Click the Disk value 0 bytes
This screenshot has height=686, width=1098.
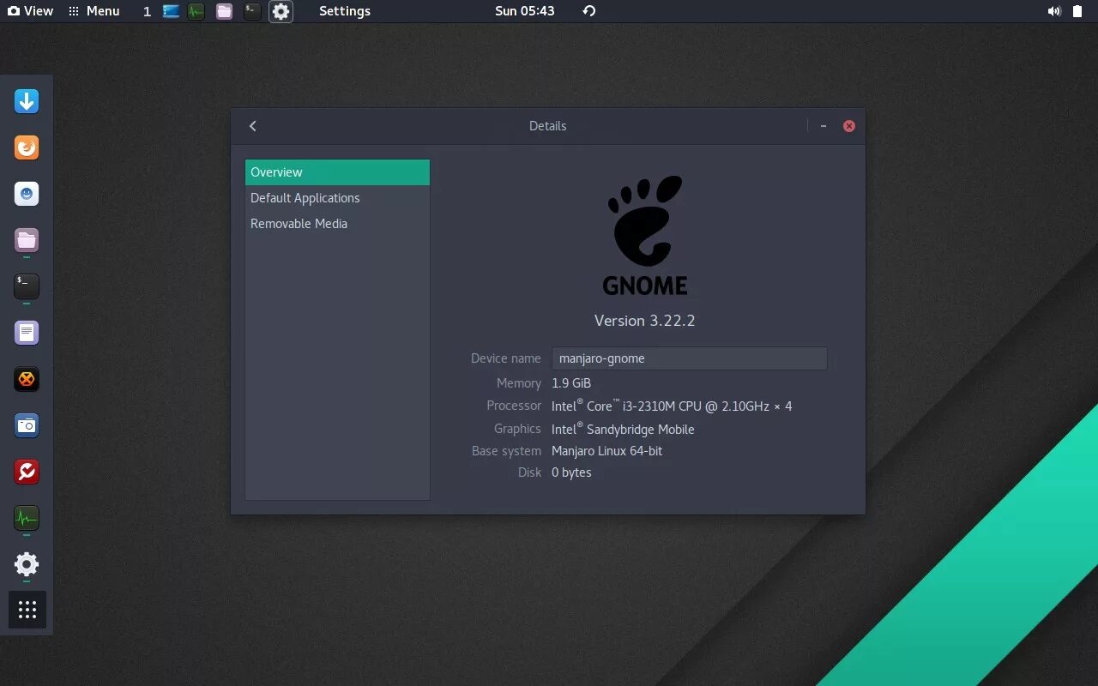pyautogui.click(x=571, y=472)
